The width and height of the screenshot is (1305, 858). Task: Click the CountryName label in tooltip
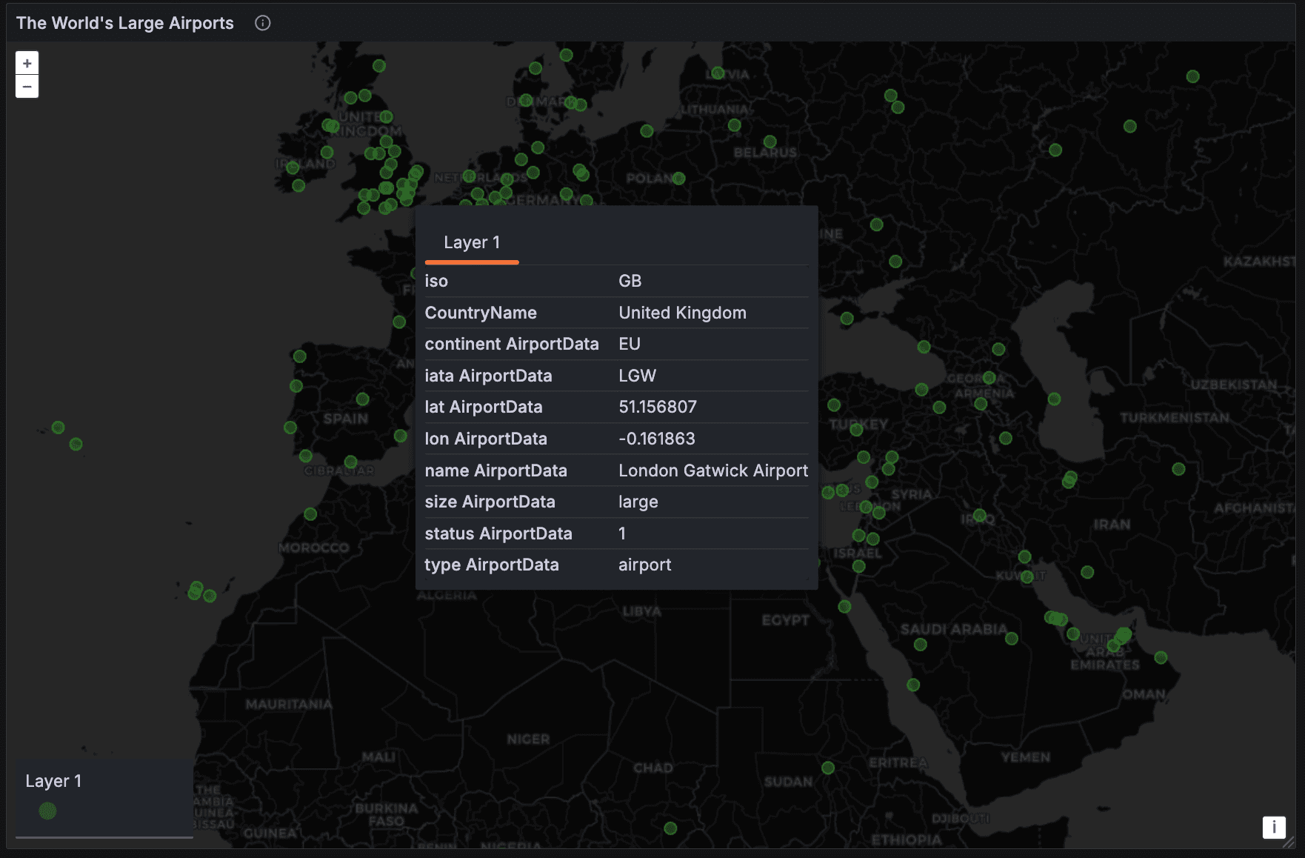pos(480,313)
